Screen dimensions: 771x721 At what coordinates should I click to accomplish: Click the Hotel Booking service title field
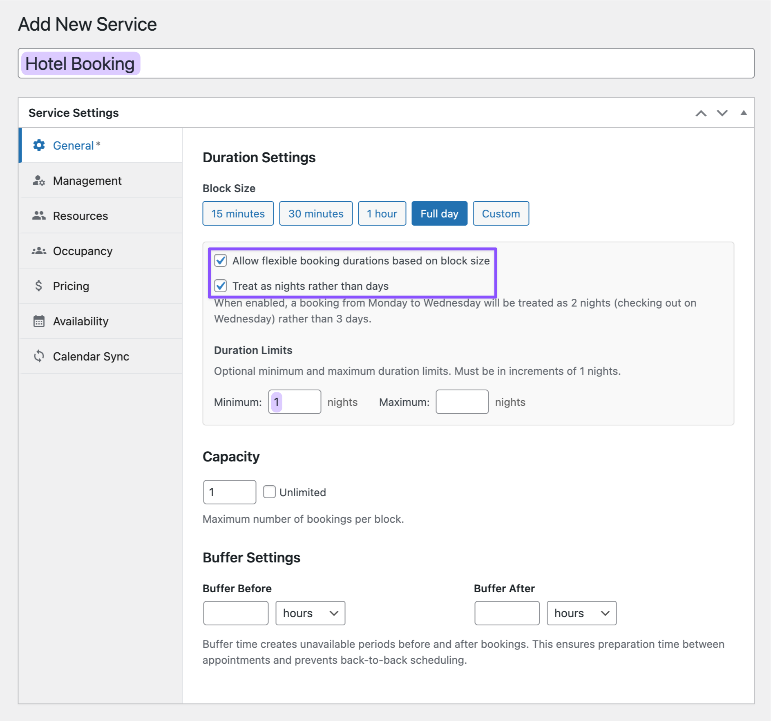386,64
